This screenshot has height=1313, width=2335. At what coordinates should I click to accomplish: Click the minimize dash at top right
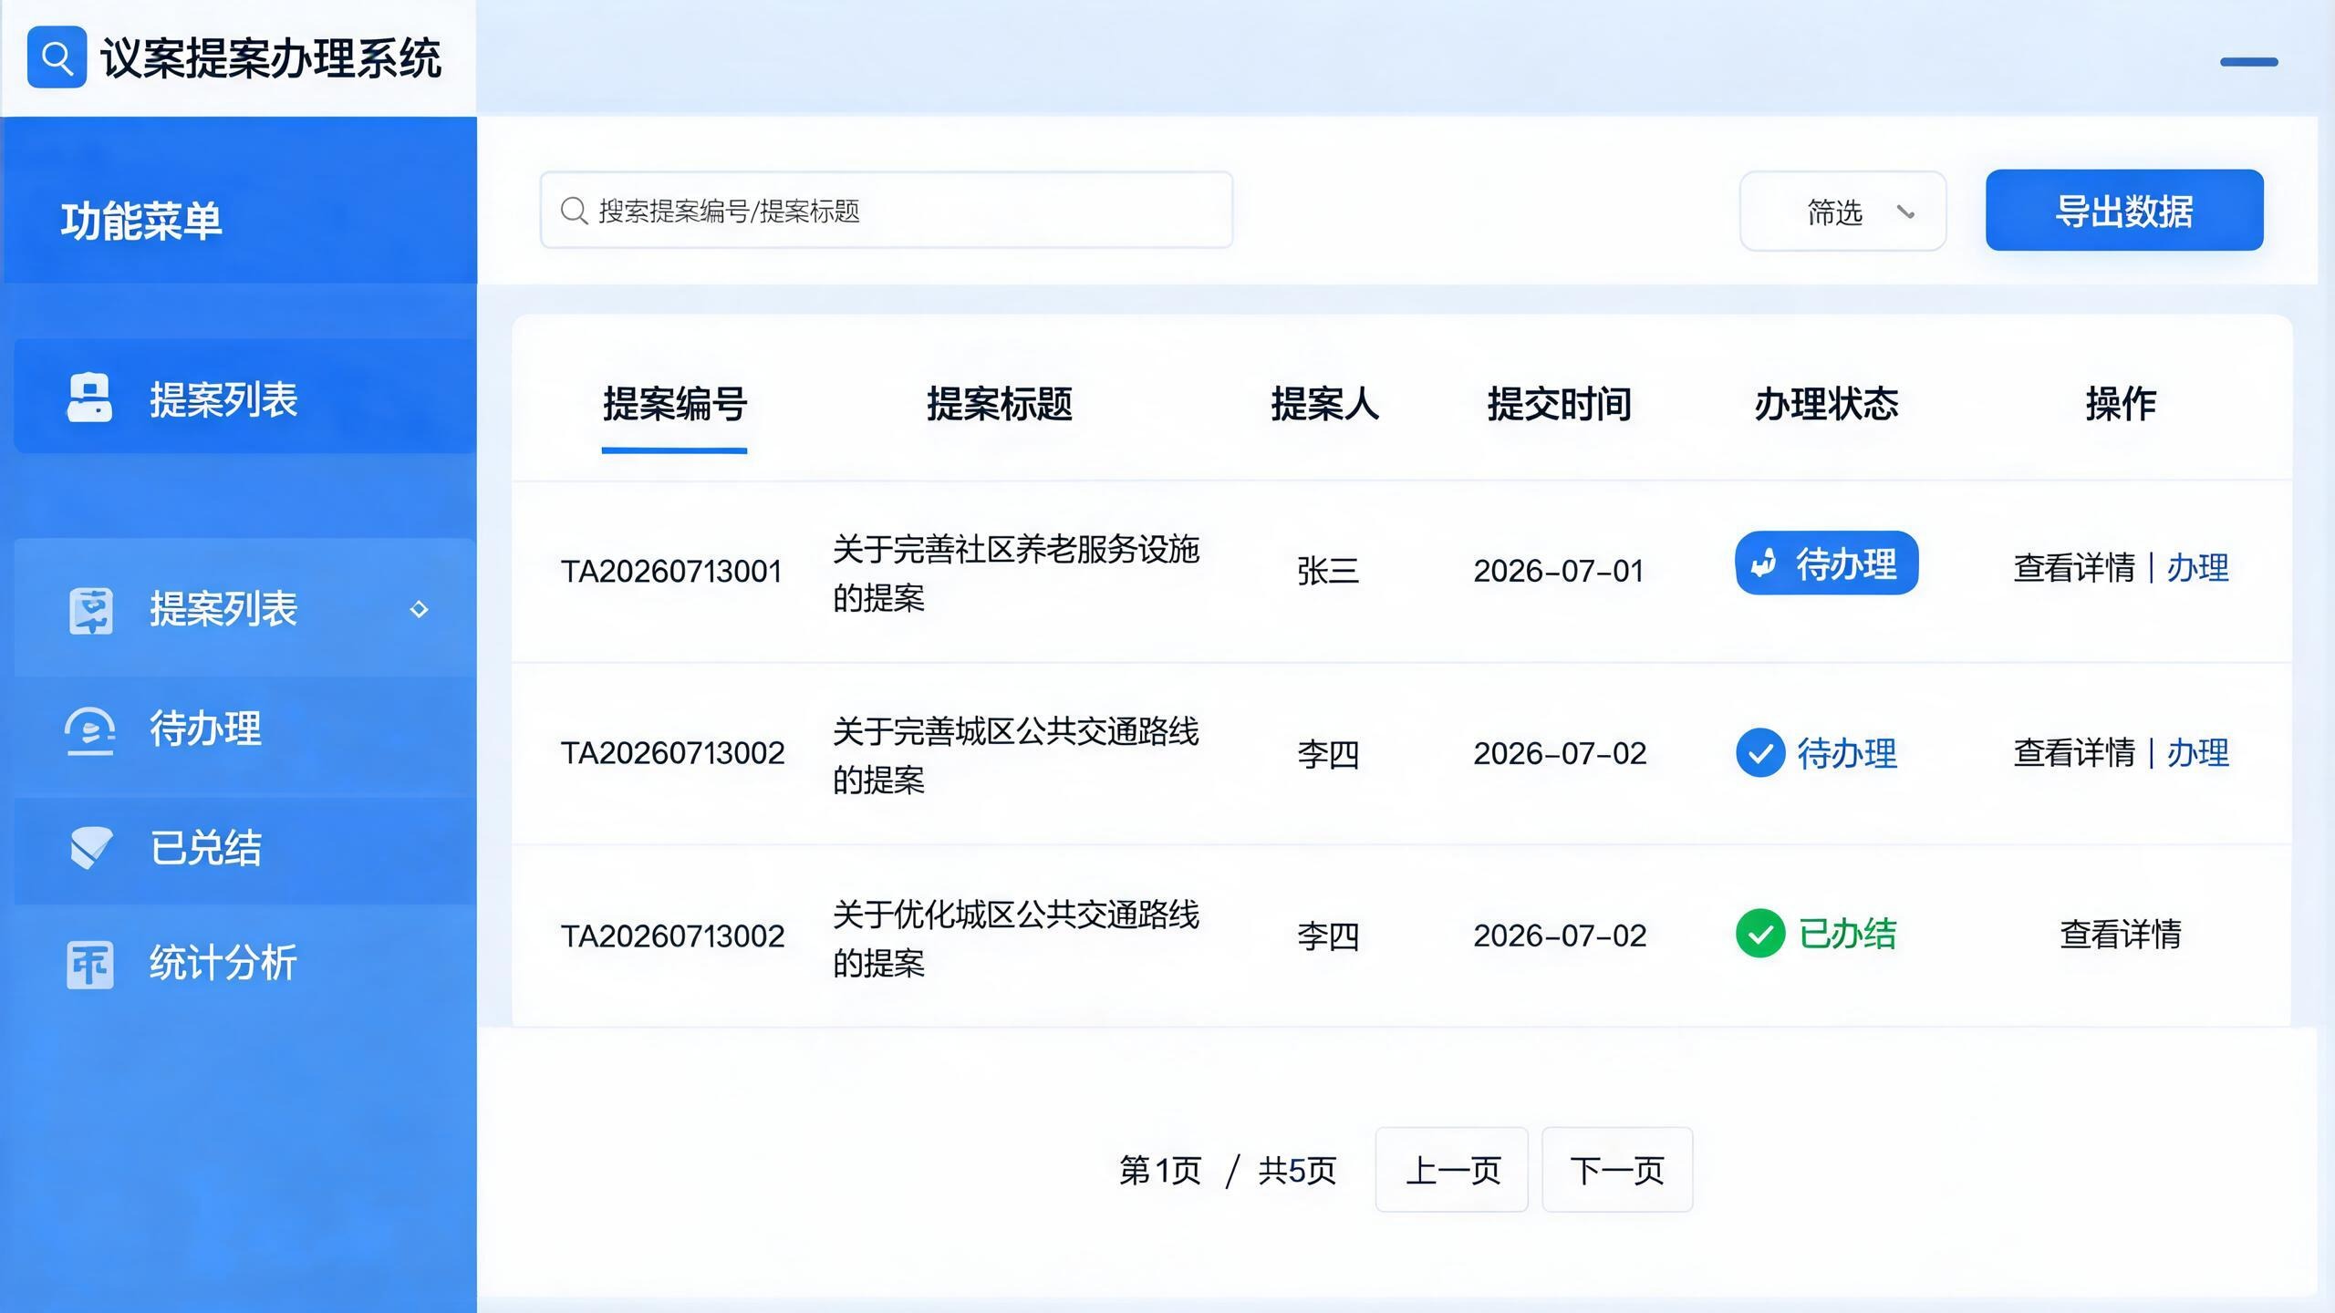tap(2248, 62)
